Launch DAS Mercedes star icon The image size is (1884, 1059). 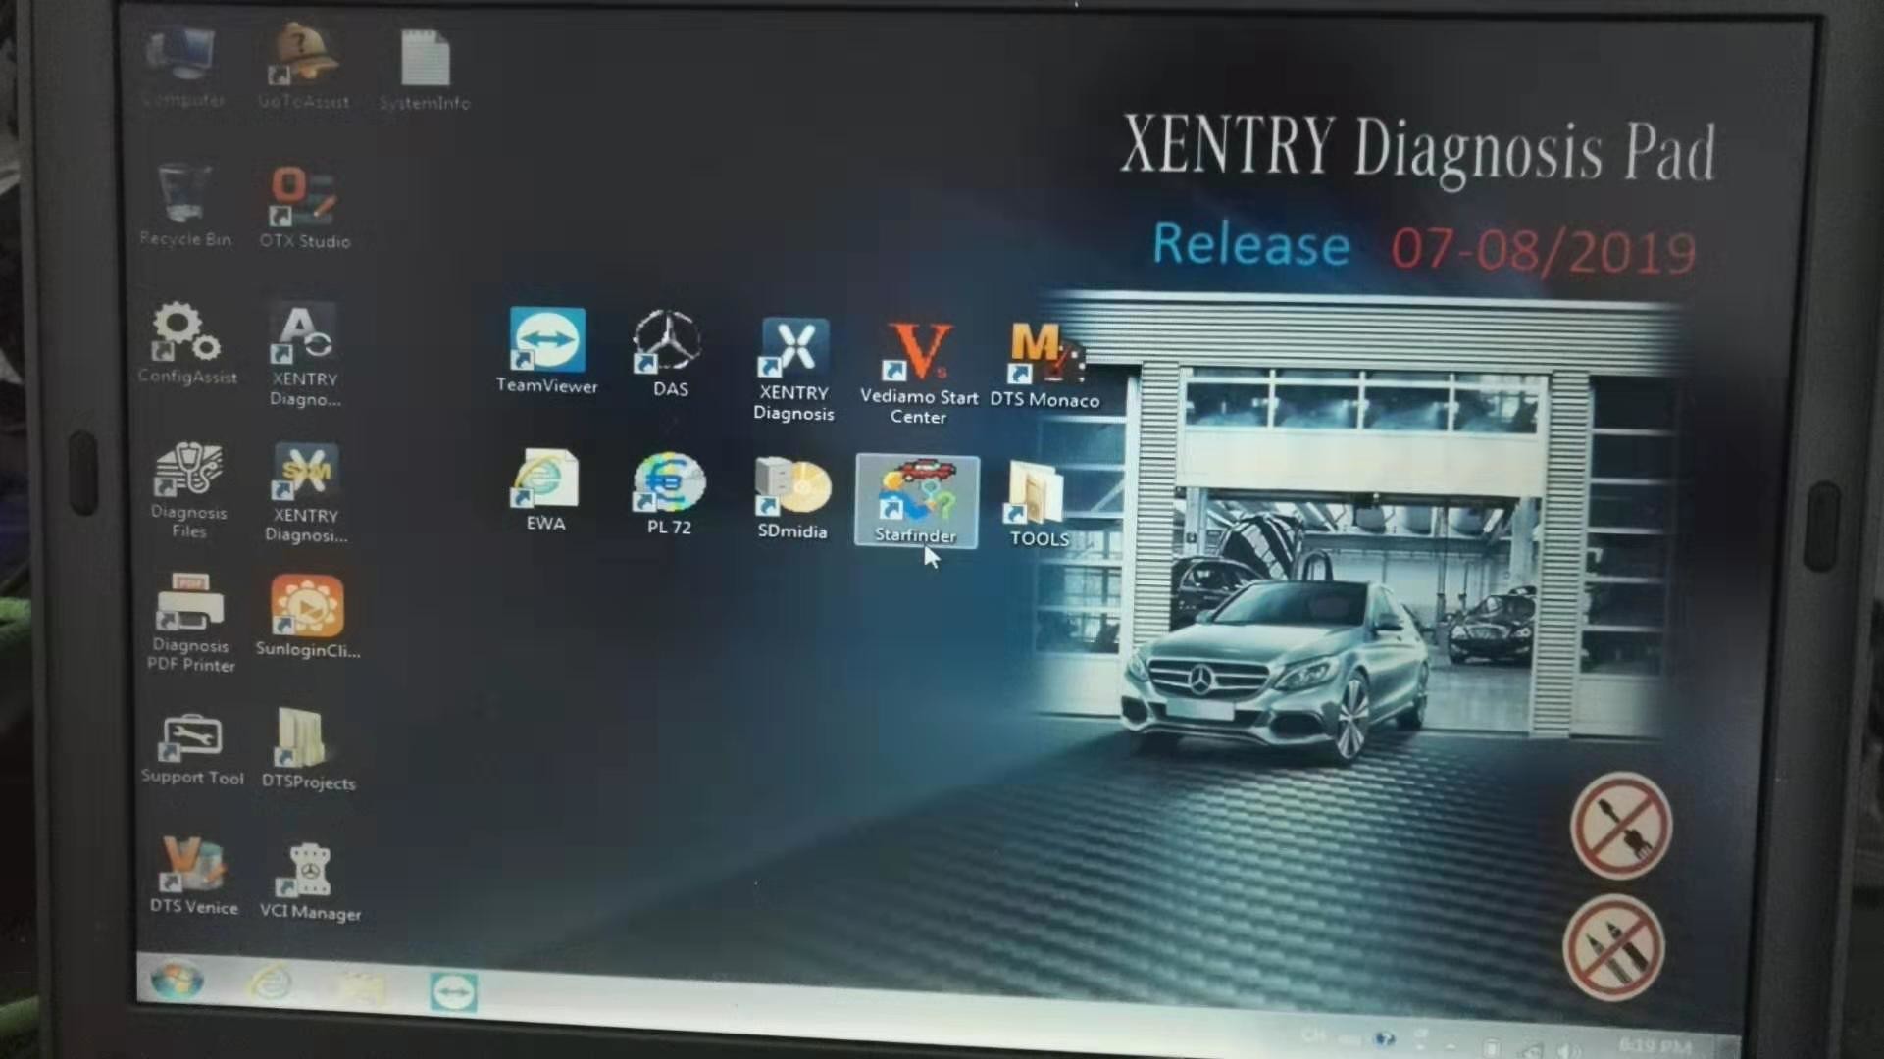(x=670, y=354)
